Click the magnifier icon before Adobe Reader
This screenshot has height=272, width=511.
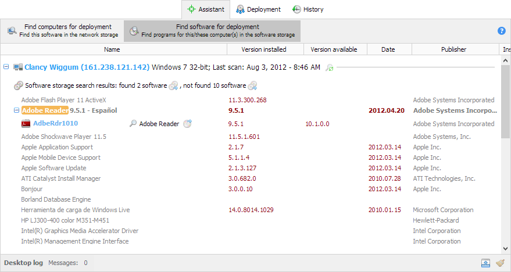pos(133,124)
